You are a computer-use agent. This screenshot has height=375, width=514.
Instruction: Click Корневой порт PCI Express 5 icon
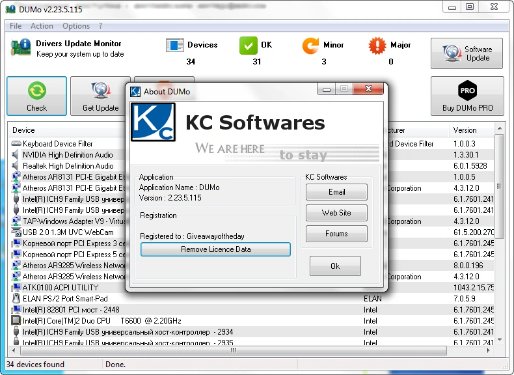(16, 255)
